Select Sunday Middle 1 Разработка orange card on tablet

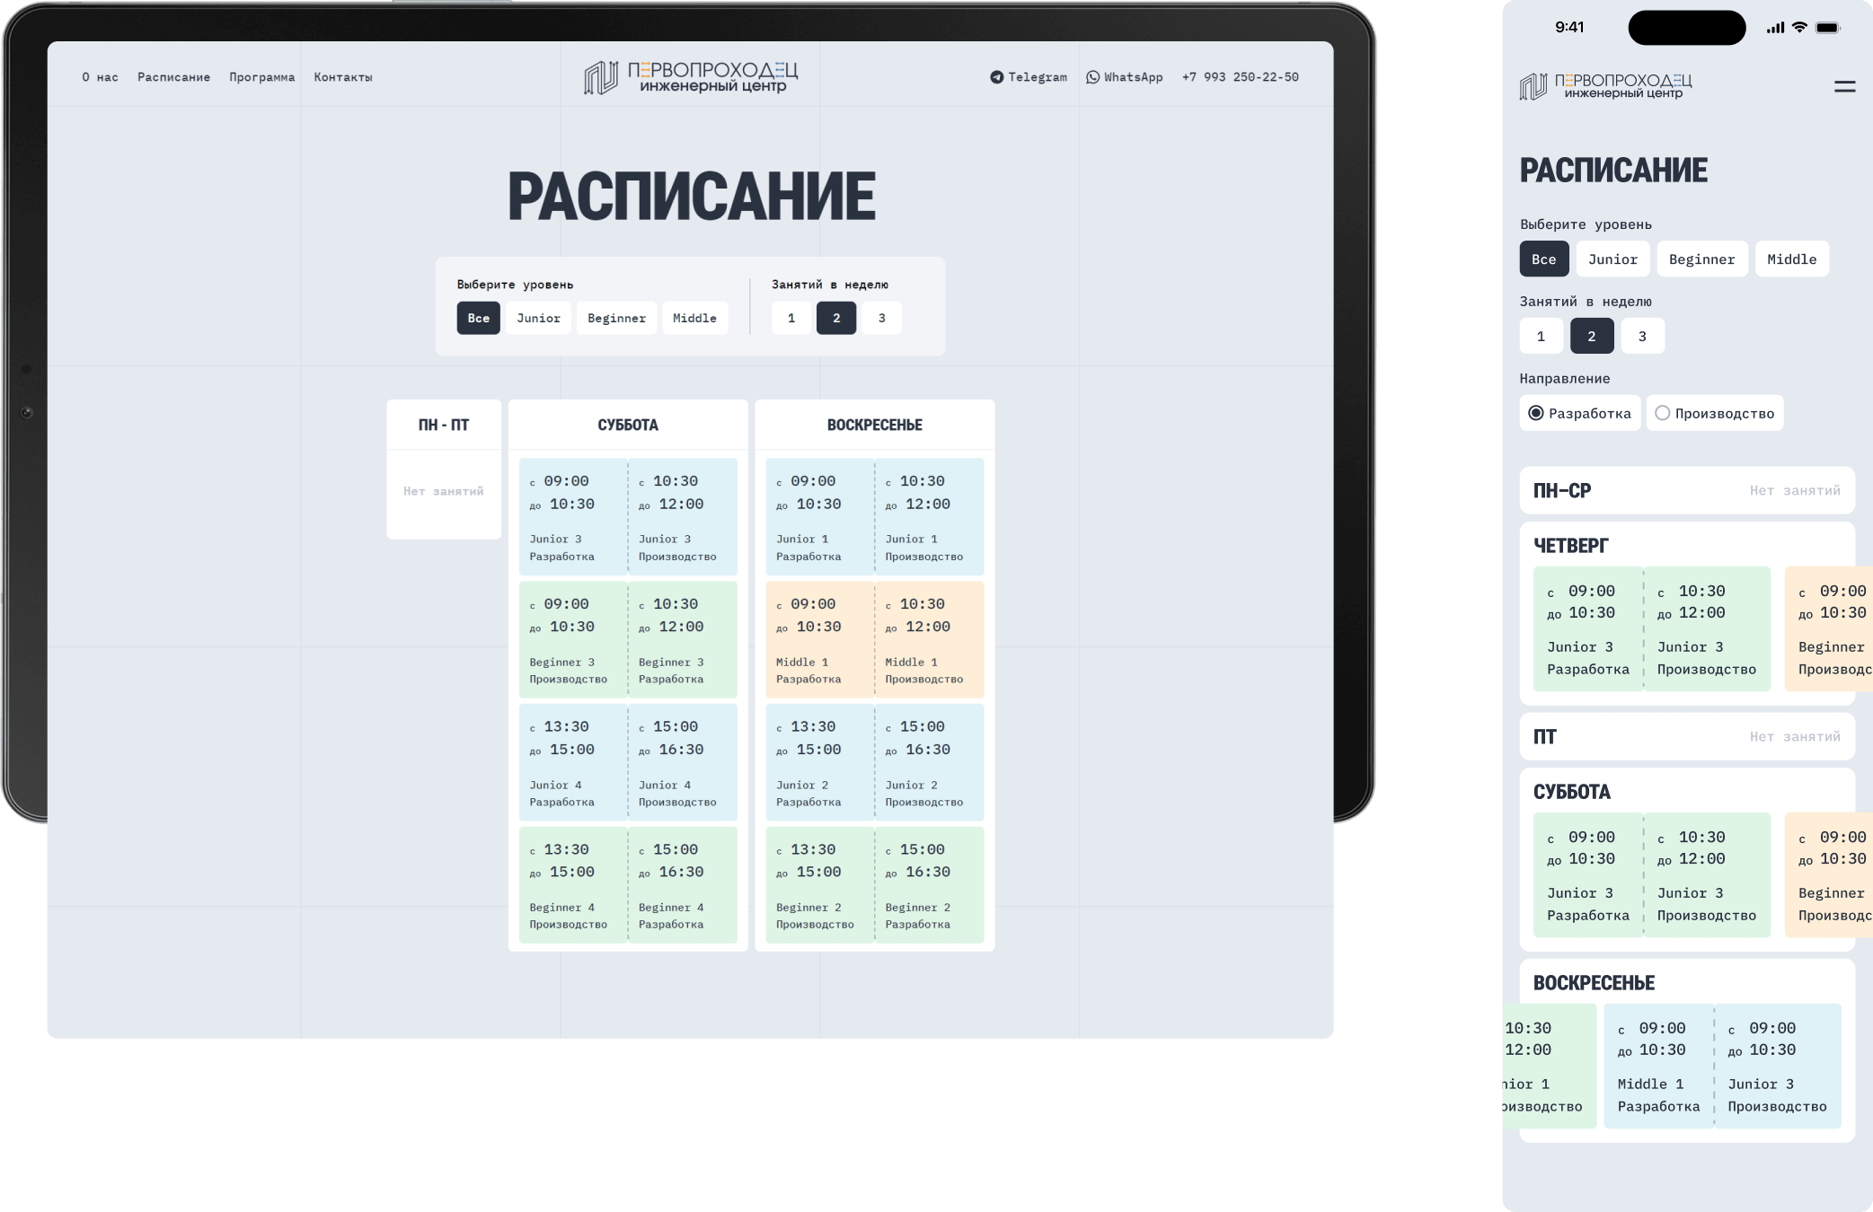tap(818, 639)
